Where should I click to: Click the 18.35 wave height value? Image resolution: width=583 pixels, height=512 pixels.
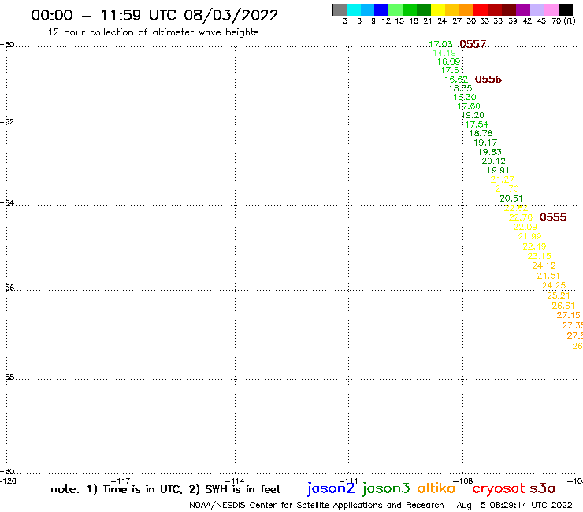tap(460, 88)
